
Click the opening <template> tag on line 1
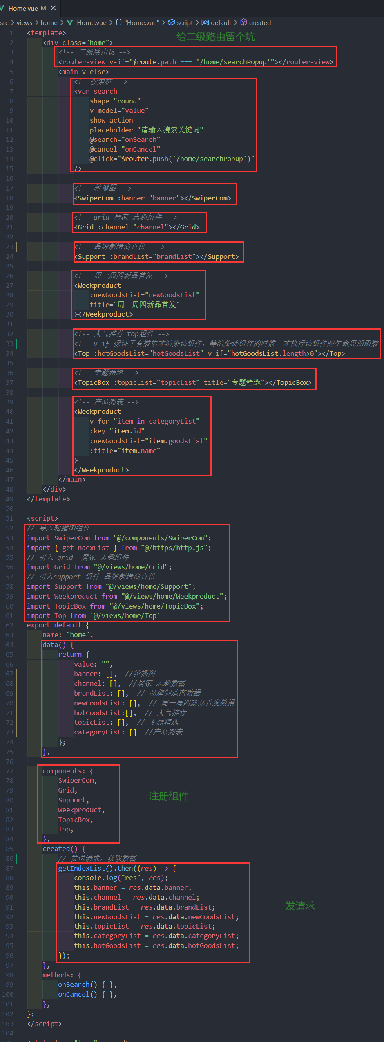(x=46, y=33)
